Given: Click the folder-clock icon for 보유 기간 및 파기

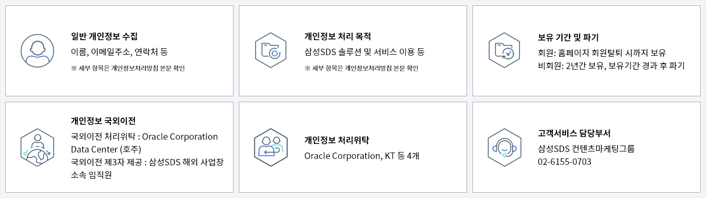Looking at the screenshot, I should coord(505,51).
